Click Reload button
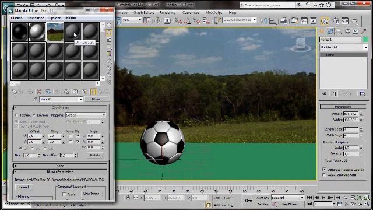The height and width of the screenshot is (210, 373). 24,187
